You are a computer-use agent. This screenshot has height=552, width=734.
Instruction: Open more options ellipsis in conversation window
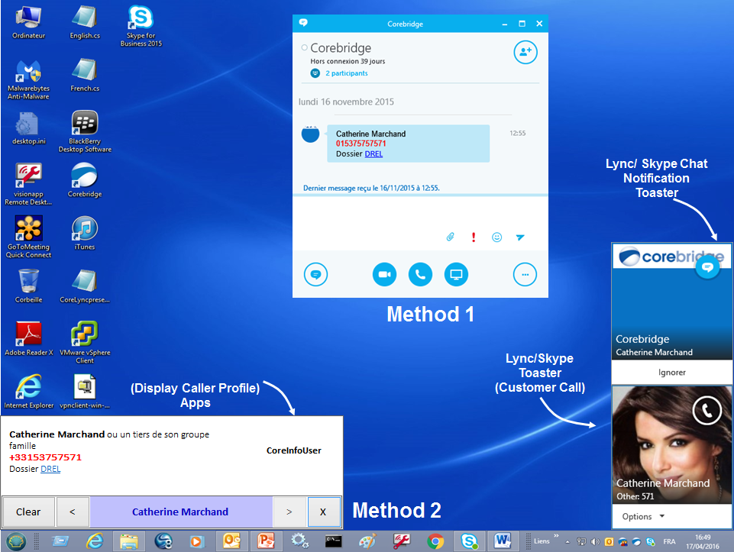click(x=525, y=275)
